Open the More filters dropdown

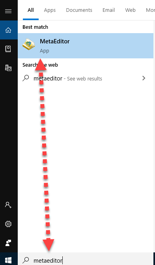click(150, 10)
